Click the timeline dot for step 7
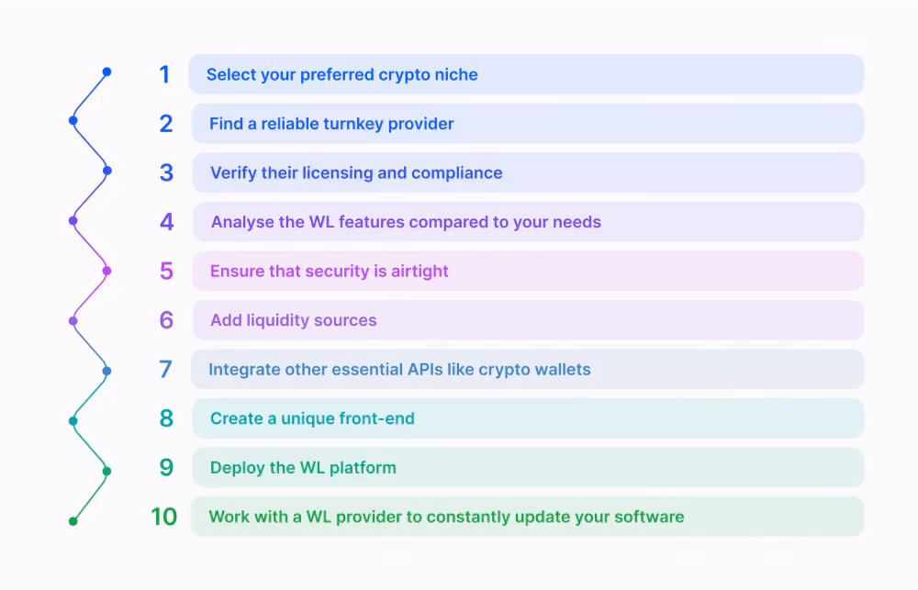The height and width of the screenshot is (590, 918). point(106,371)
